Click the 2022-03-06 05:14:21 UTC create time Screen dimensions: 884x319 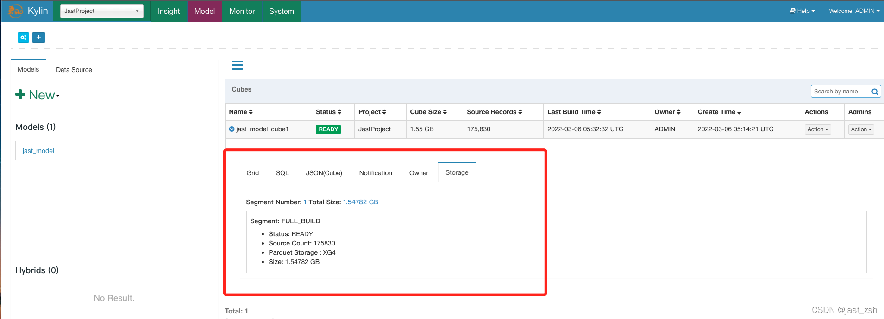coord(736,129)
